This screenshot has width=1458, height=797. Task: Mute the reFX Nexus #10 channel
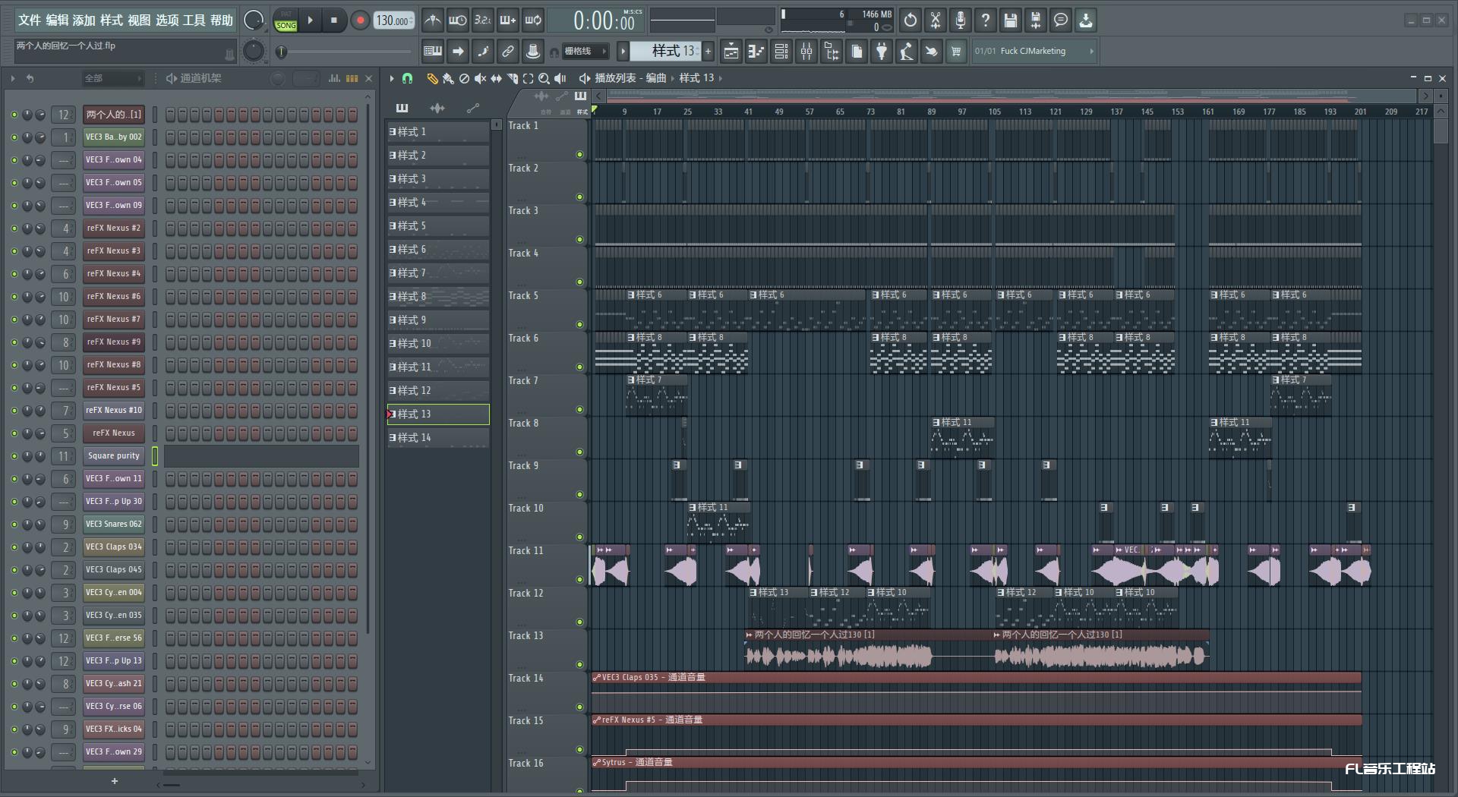click(x=14, y=411)
